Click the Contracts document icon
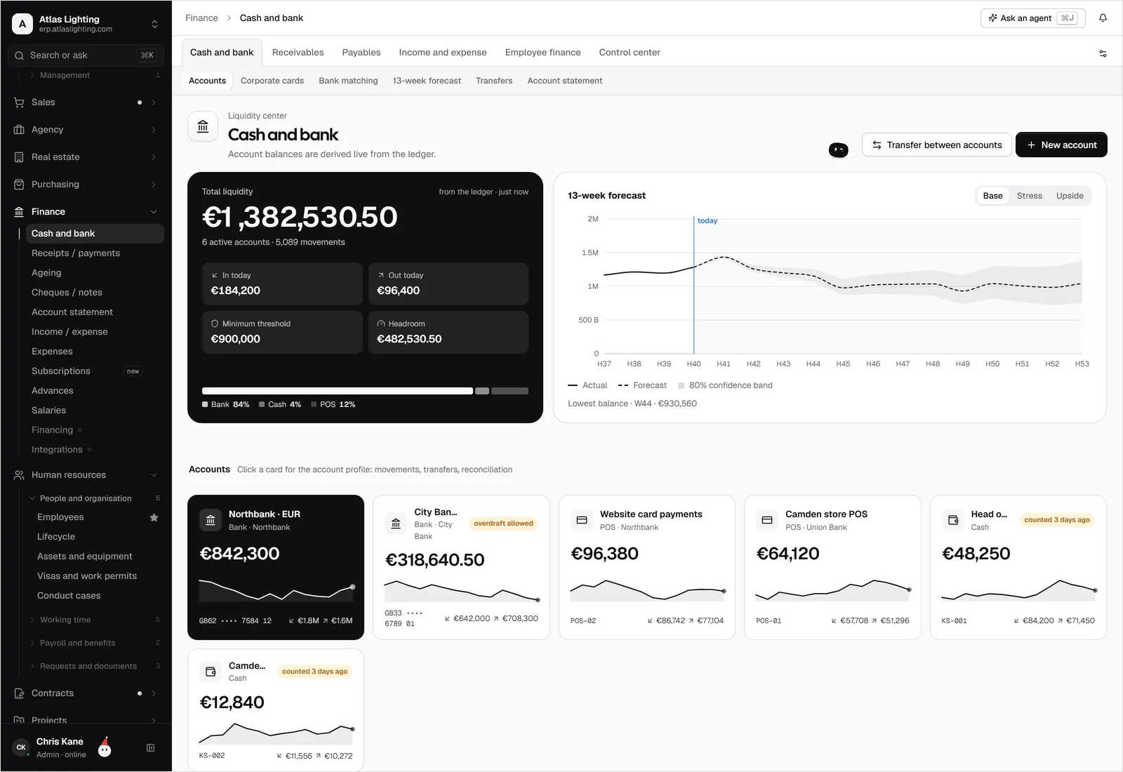The image size is (1123, 772). pyautogui.click(x=19, y=693)
